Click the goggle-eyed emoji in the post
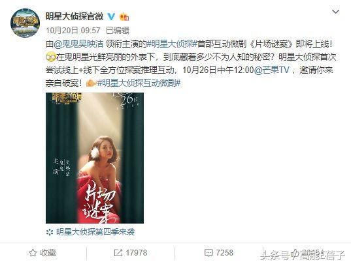 (50, 57)
